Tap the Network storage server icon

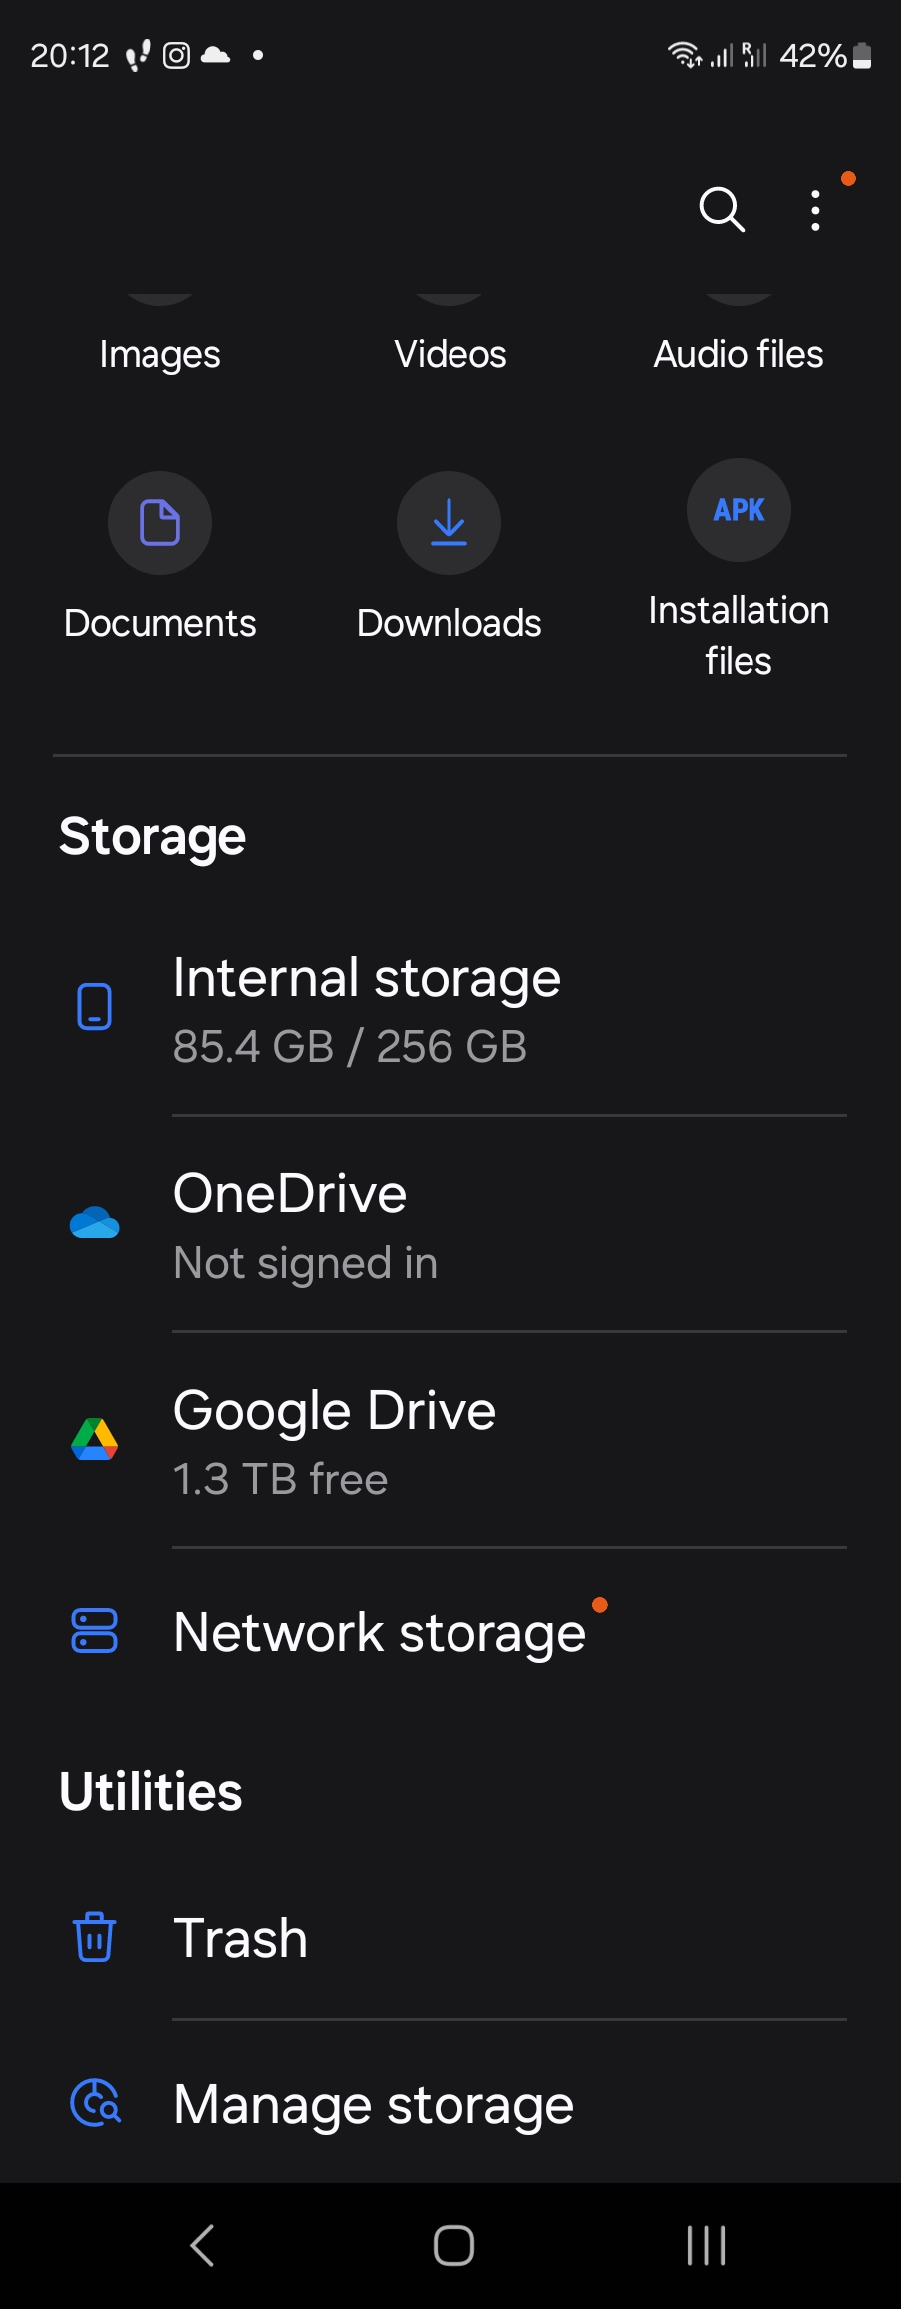(95, 1631)
